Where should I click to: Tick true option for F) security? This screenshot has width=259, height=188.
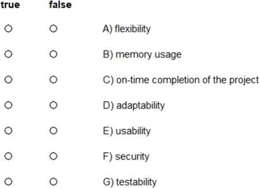point(8,156)
